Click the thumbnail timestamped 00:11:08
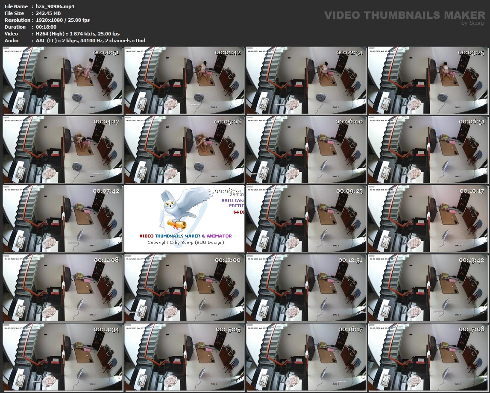 (x=63, y=288)
